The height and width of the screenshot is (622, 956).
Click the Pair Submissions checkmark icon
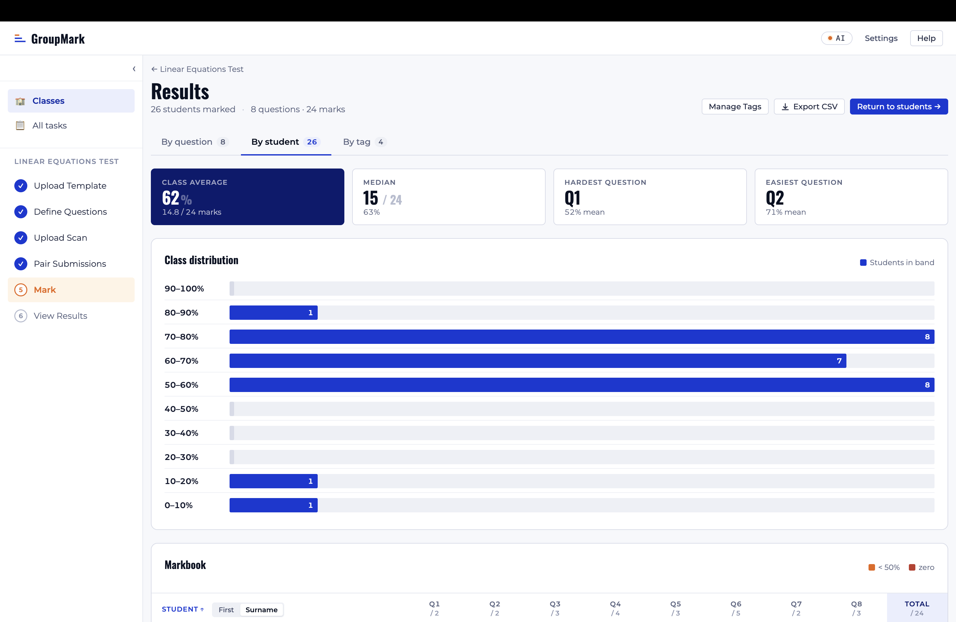pos(21,264)
